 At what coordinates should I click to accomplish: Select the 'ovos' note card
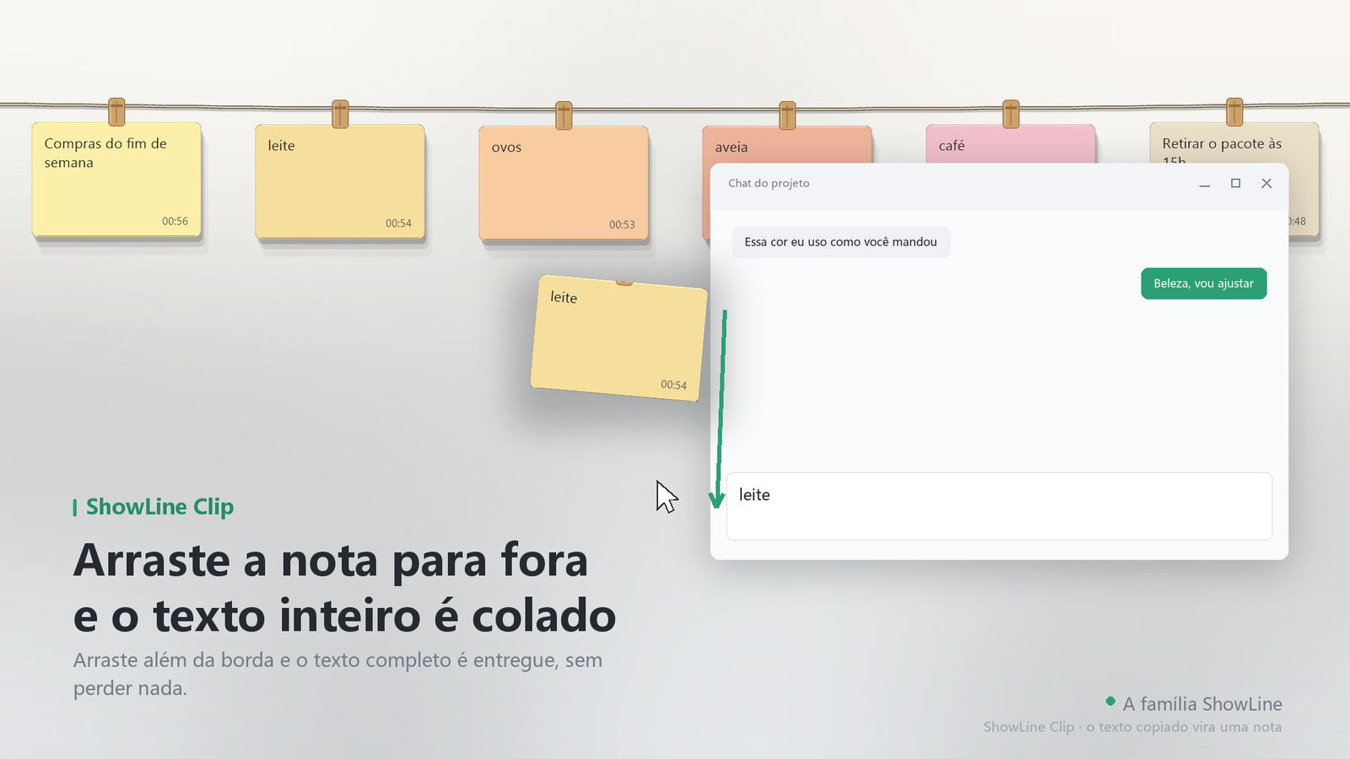click(564, 183)
